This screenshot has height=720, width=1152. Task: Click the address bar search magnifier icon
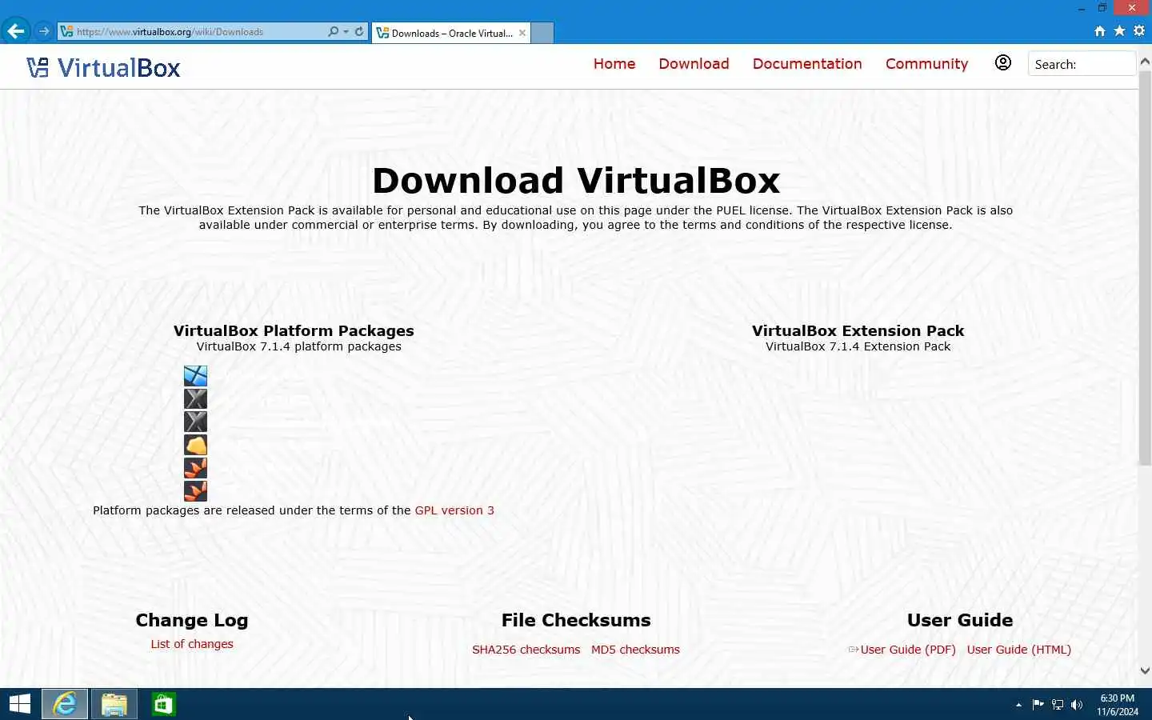pyautogui.click(x=333, y=32)
